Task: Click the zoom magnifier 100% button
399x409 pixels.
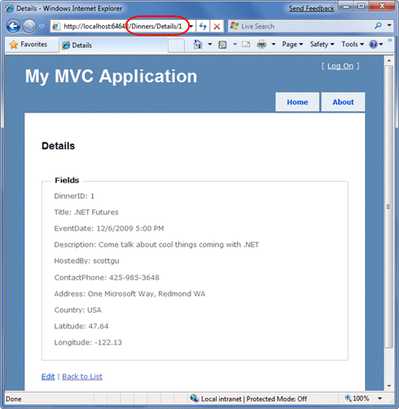Action: (x=357, y=398)
